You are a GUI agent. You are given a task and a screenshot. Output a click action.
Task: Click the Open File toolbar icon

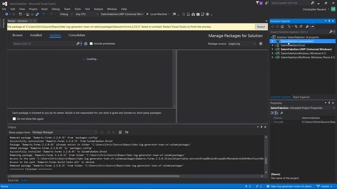tap(28, 14)
